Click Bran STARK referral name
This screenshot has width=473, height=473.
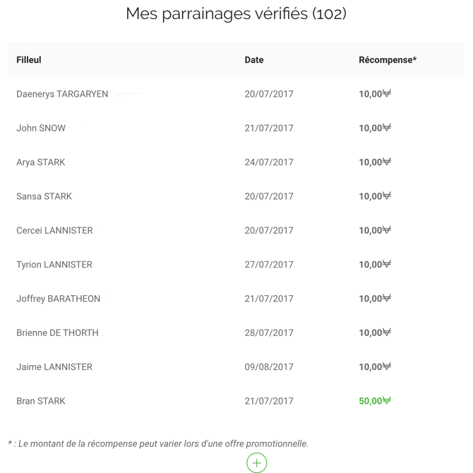tap(41, 401)
